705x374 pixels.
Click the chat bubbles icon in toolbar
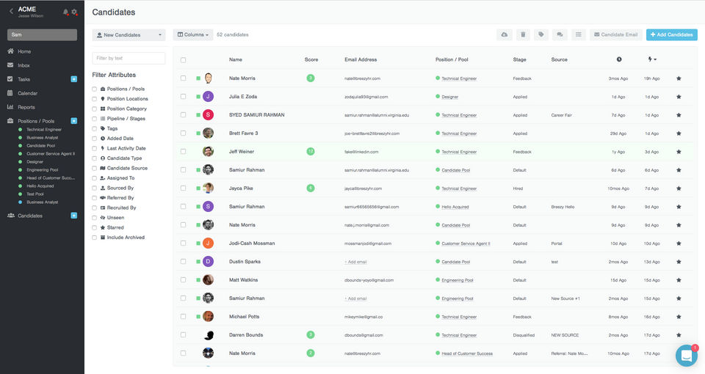pos(560,34)
